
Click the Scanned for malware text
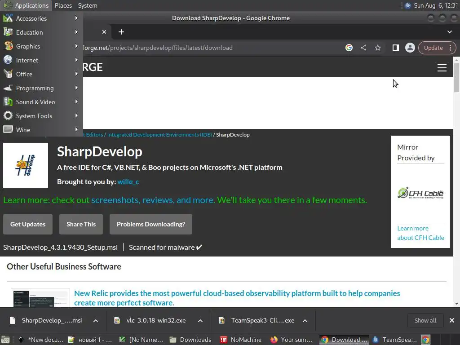(x=165, y=248)
